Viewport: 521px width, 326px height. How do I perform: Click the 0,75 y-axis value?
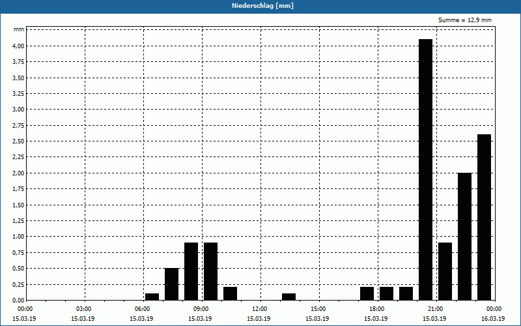click(x=18, y=252)
